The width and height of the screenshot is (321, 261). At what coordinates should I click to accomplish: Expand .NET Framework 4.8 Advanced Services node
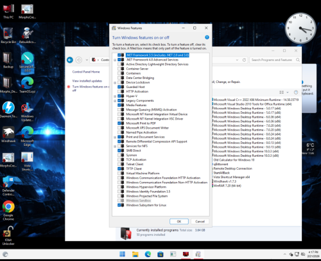115,60
